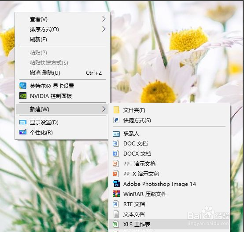Expand the 新建(W) submenu arrow

(x=104, y=109)
